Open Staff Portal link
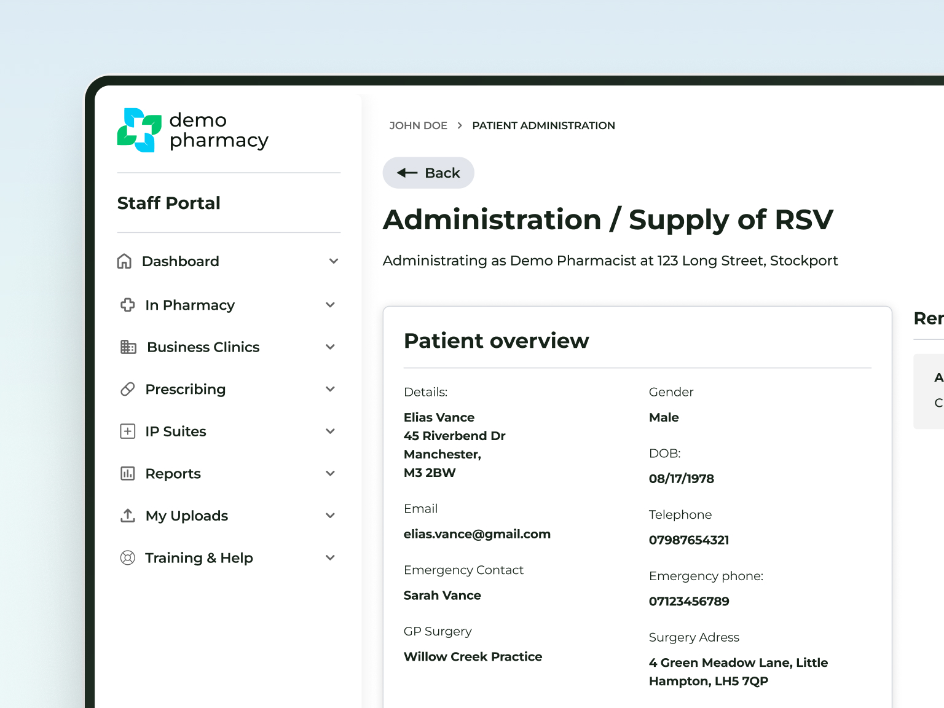Image resolution: width=944 pixels, height=708 pixels. coord(169,203)
